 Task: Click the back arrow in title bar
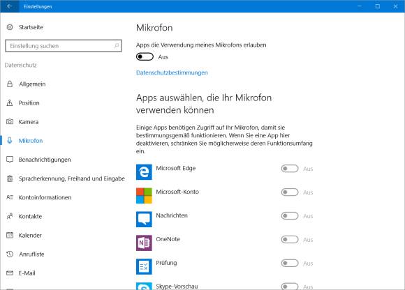coord(10,6)
